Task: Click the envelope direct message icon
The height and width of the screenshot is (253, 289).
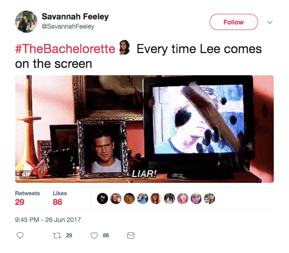Action: tap(131, 235)
